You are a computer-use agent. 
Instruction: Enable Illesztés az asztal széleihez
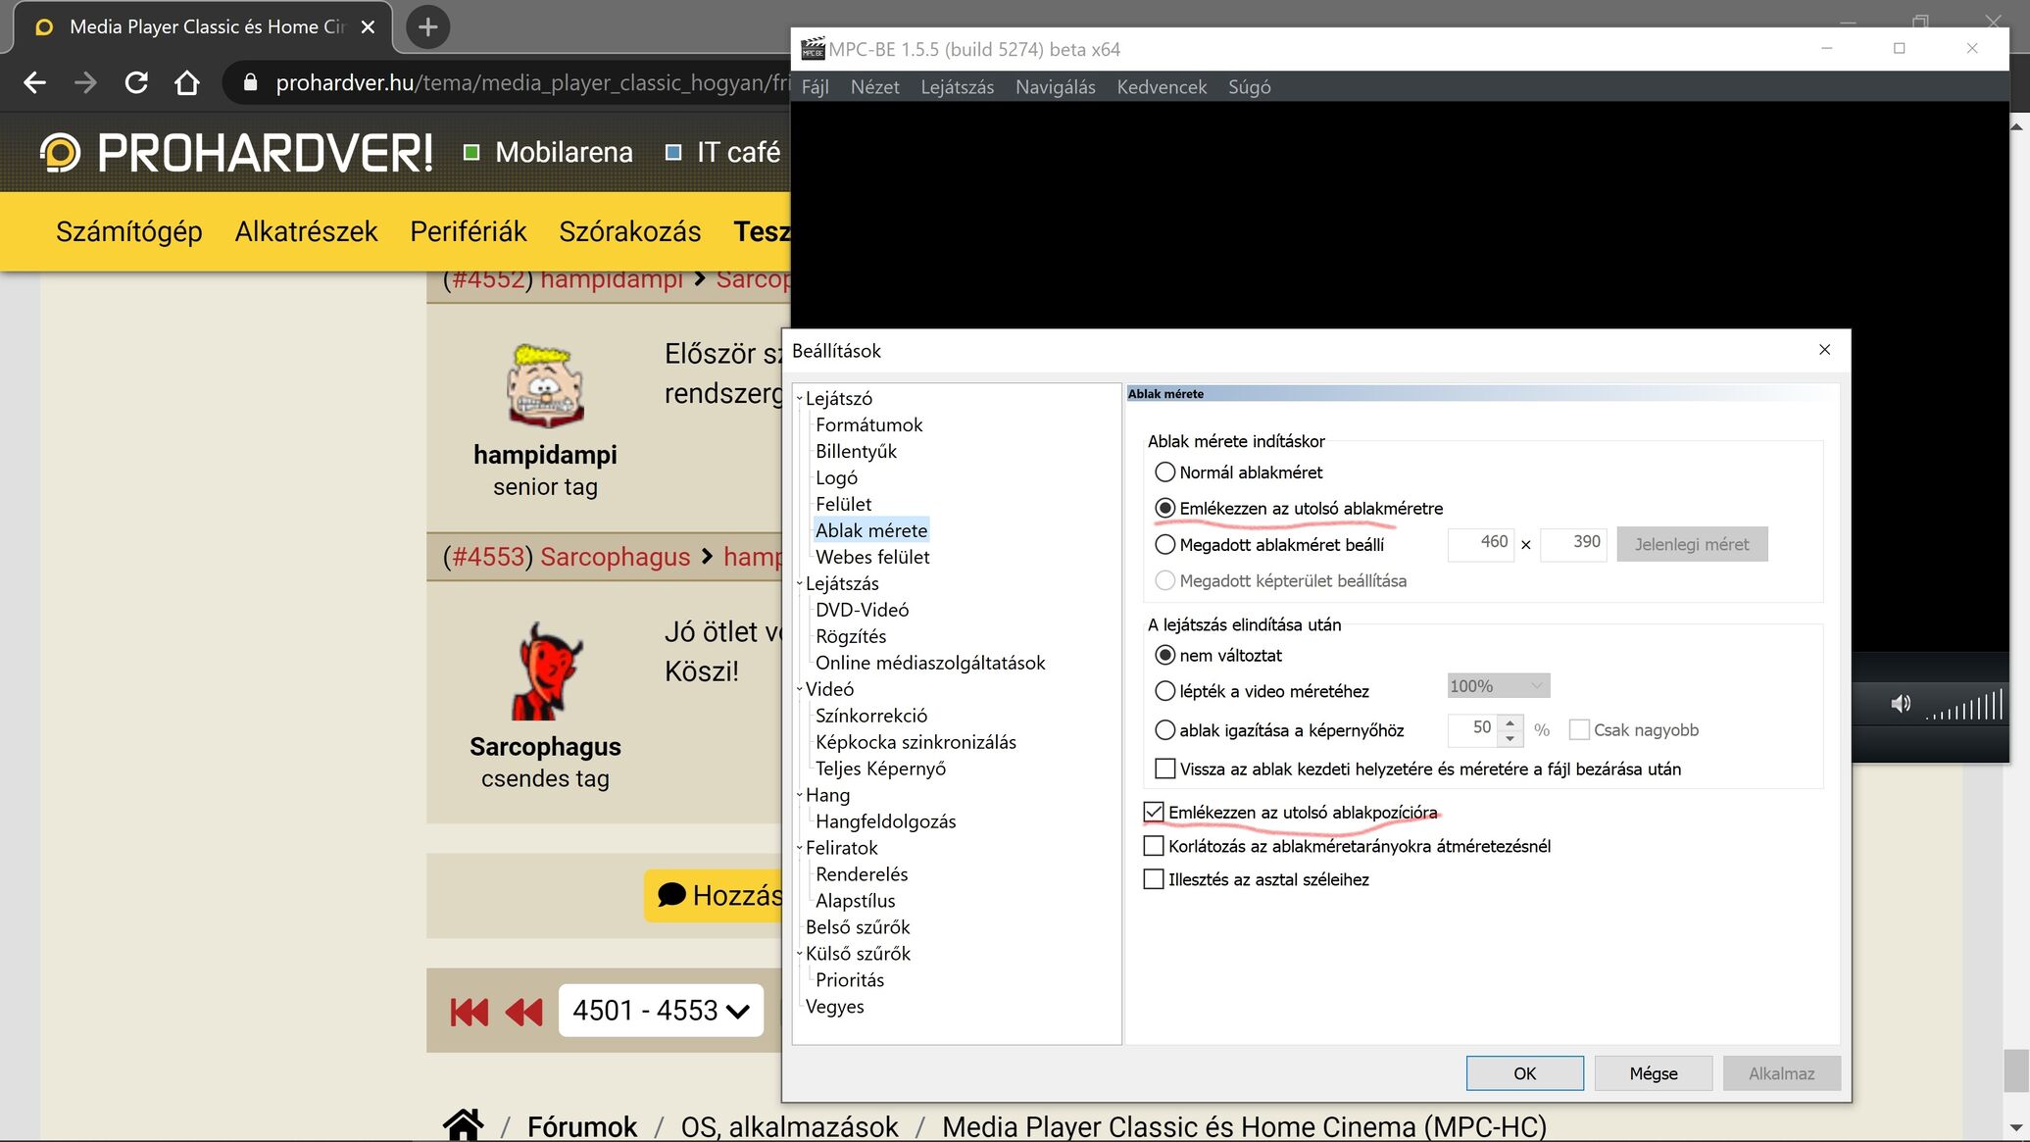pyautogui.click(x=1154, y=879)
